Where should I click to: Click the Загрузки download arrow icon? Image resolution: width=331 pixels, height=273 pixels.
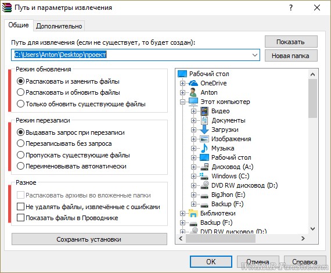click(x=204, y=130)
